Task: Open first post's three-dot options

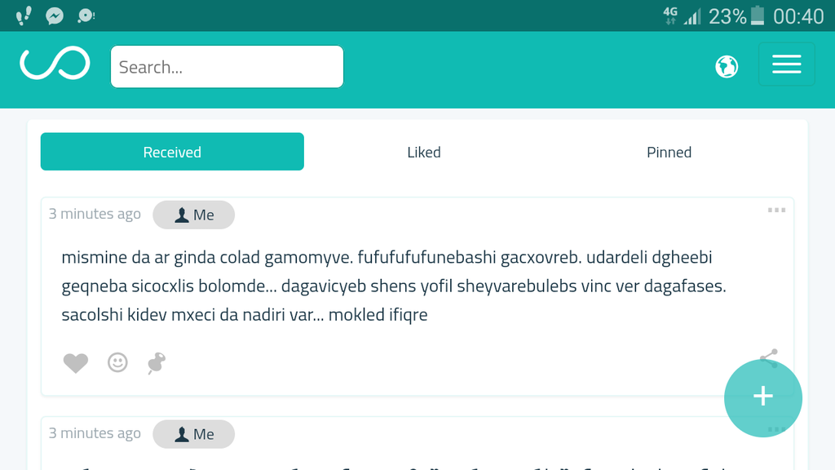Action: coord(776,211)
